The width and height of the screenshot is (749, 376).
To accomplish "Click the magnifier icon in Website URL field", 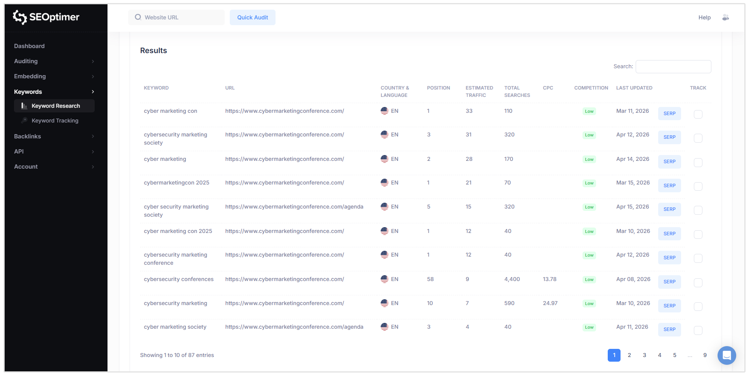I will point(138,17).
